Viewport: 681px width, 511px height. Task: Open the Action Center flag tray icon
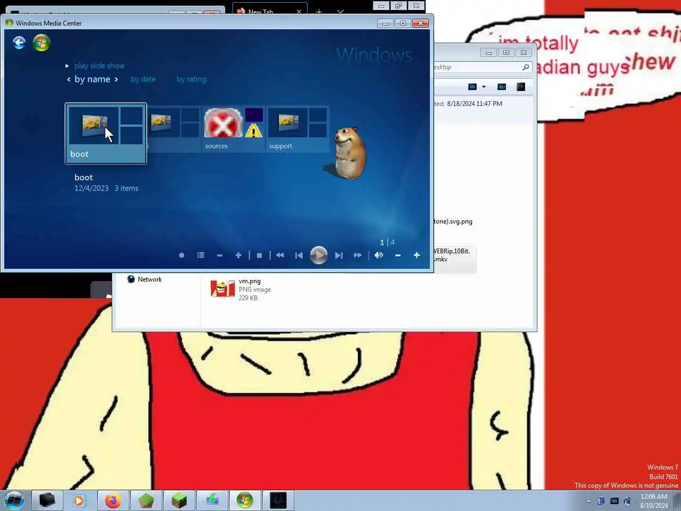click(601, 501)
